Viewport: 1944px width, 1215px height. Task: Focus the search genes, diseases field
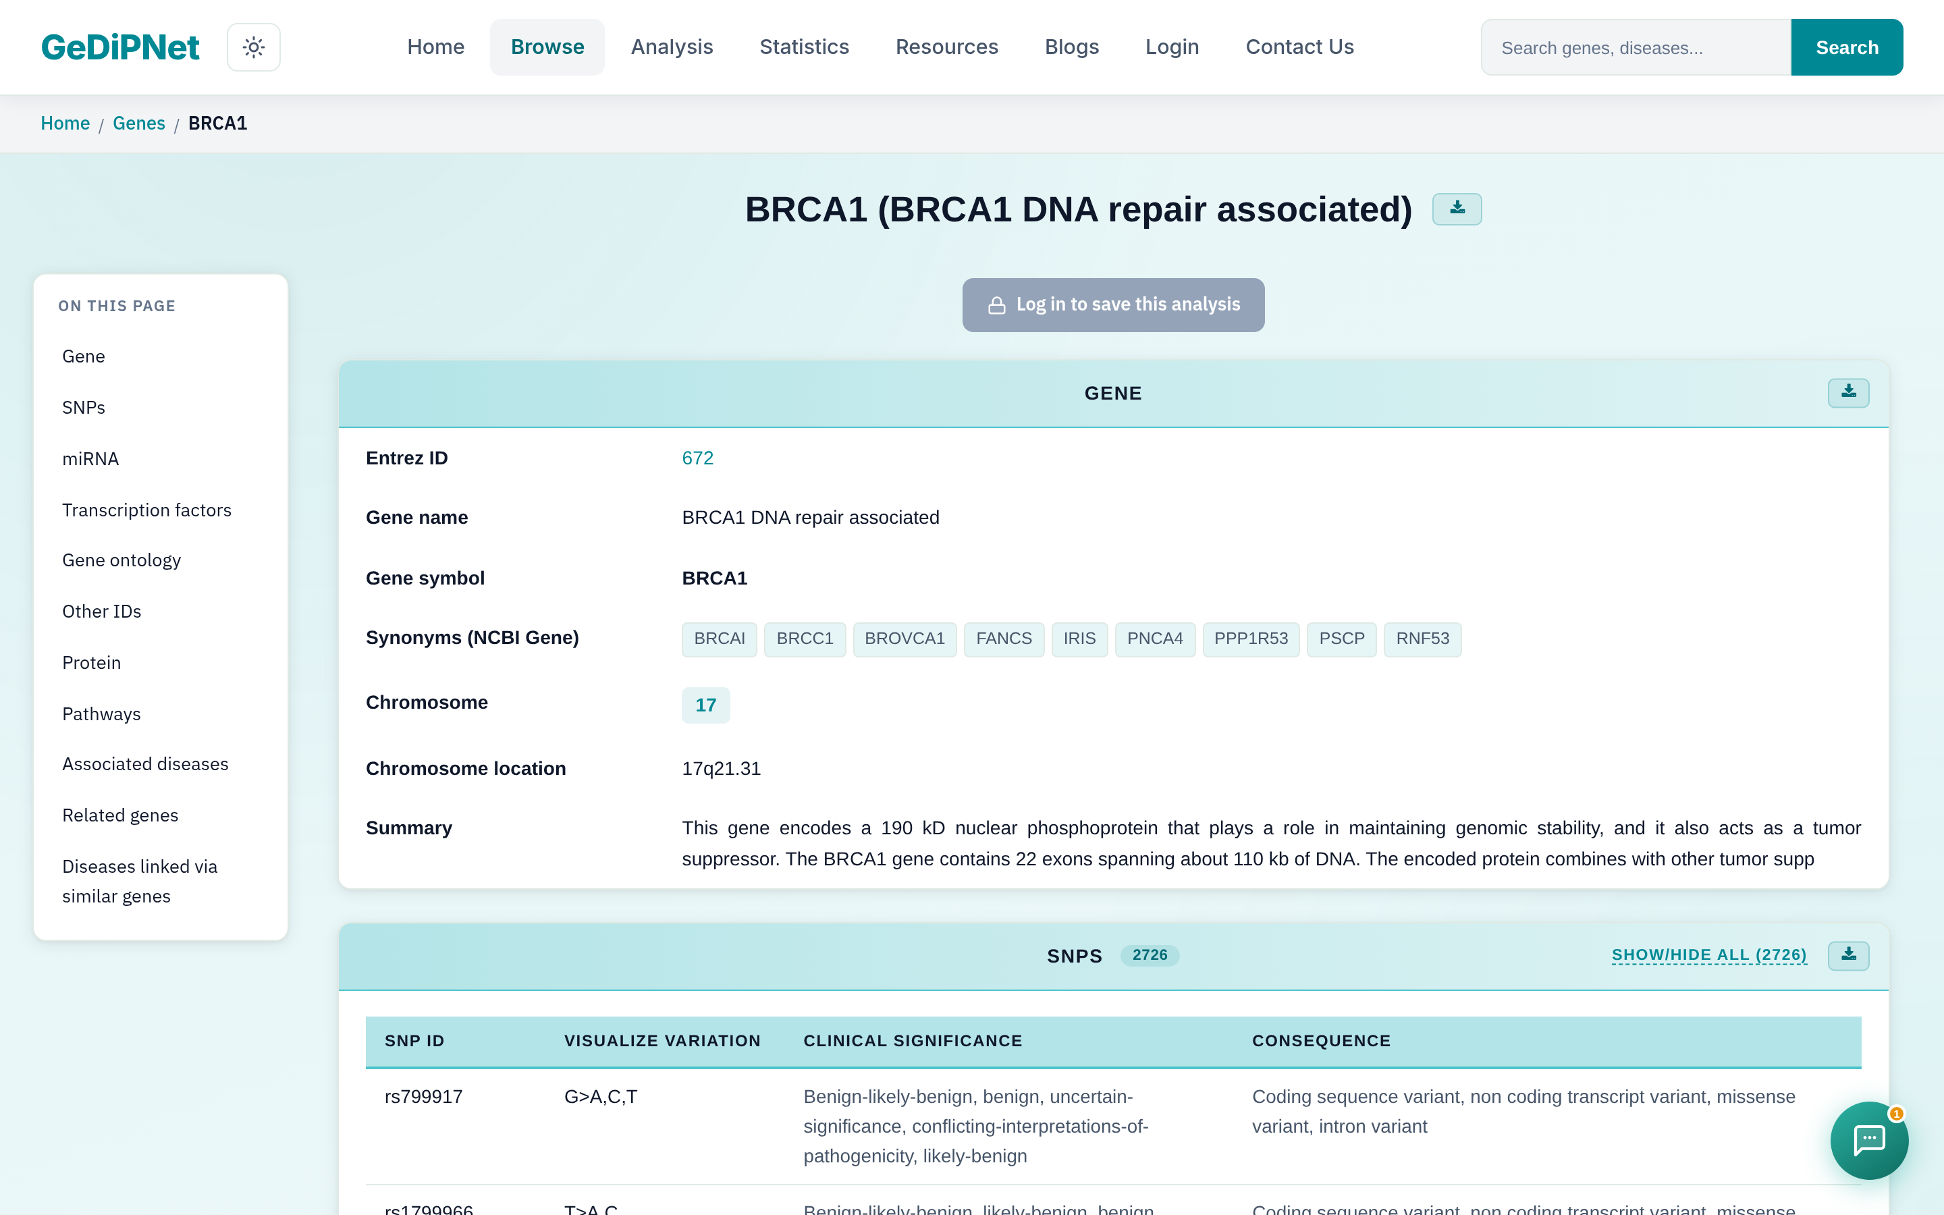1636,47
